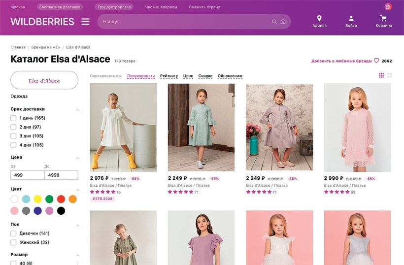
Task: Open white dress with yellow boots product
Action: pyautogui.click(x=123, y=127)
